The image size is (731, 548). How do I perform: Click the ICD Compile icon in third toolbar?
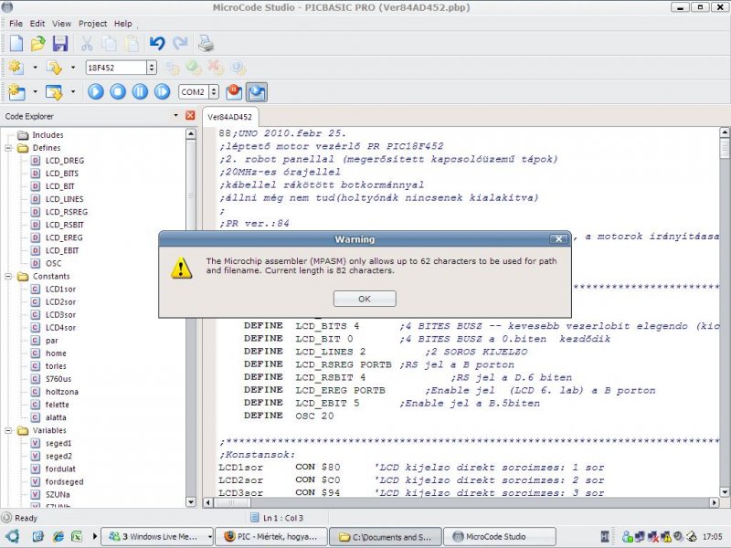pos(16,92)
